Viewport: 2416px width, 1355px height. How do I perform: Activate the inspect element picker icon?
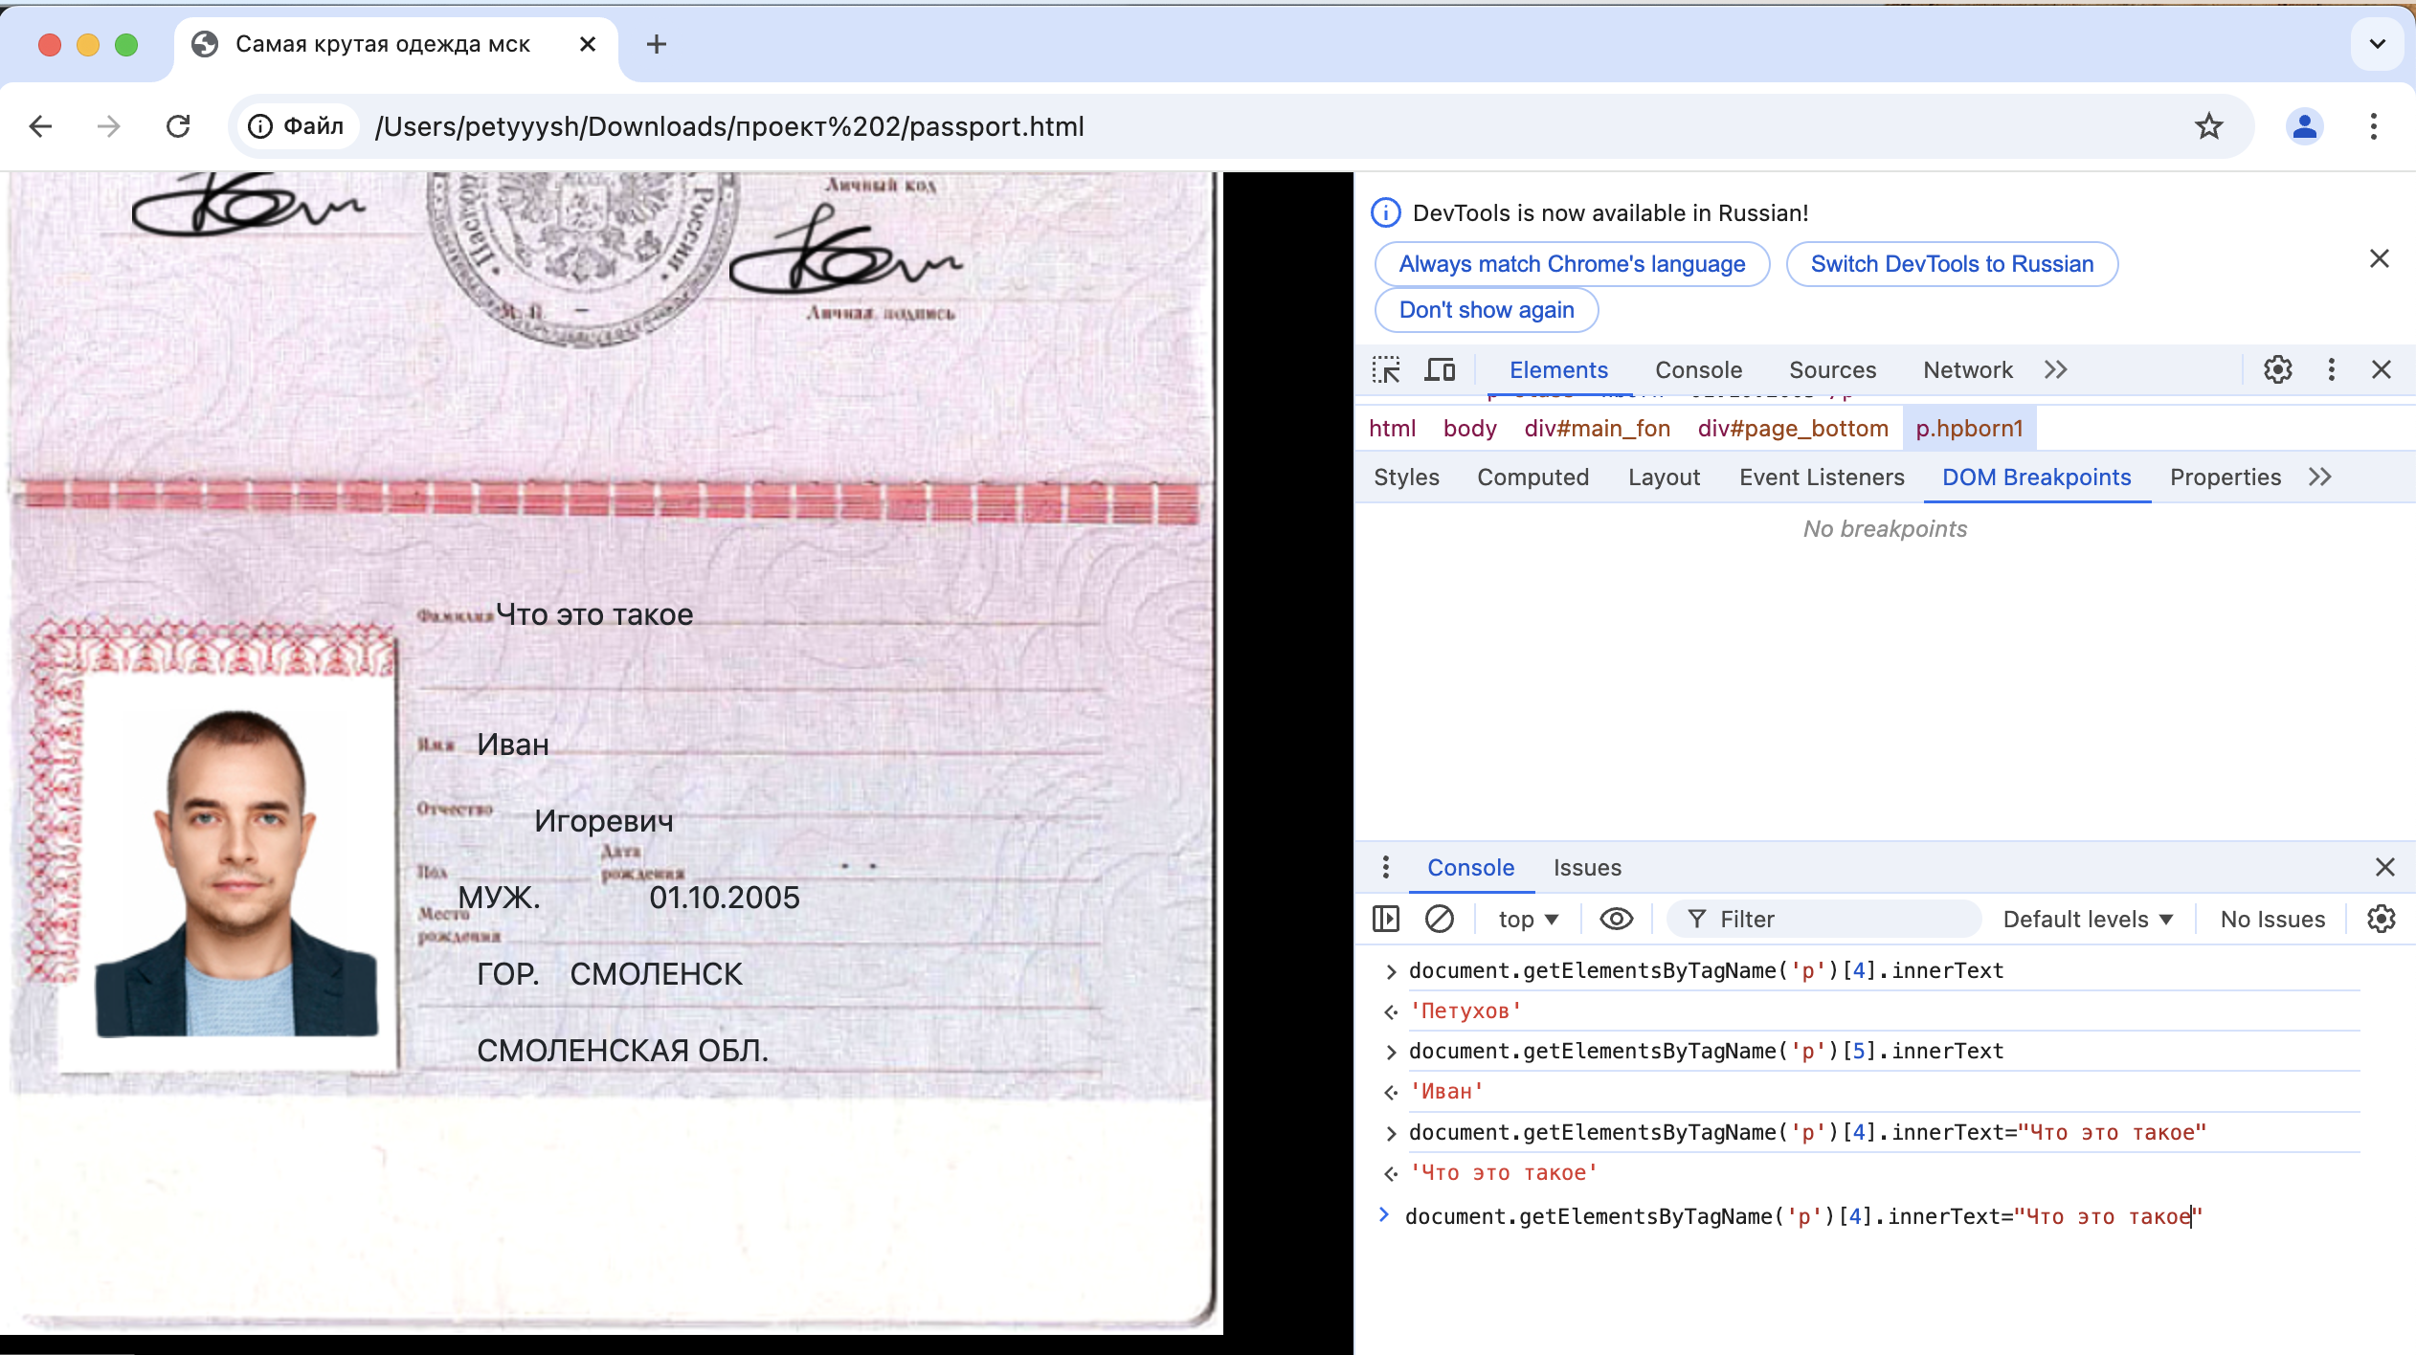pos(1386,370)
